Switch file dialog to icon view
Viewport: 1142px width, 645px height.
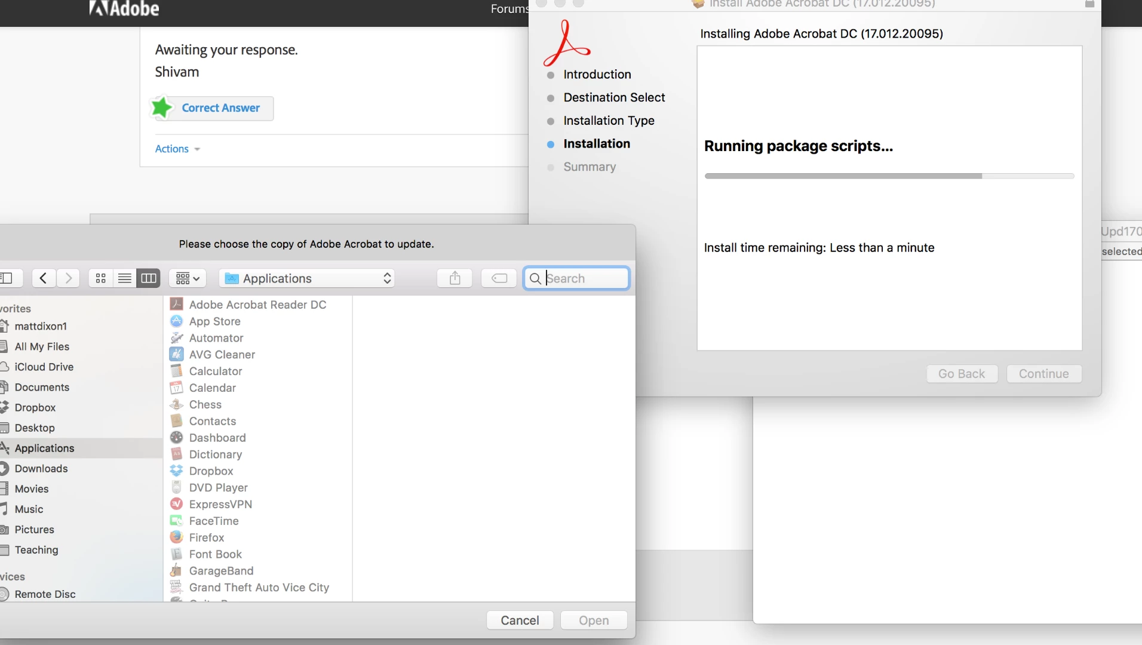(x=101, y=278)
